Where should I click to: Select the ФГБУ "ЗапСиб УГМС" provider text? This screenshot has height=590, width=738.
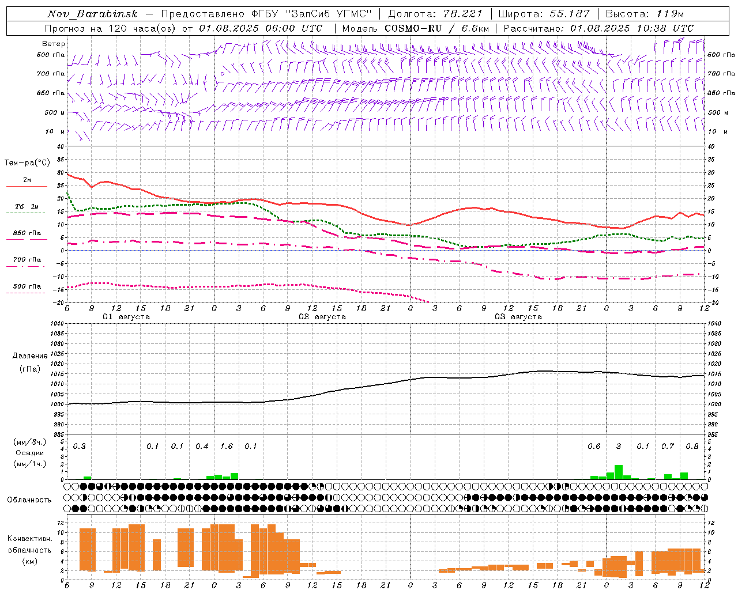(x=312, y=14)
